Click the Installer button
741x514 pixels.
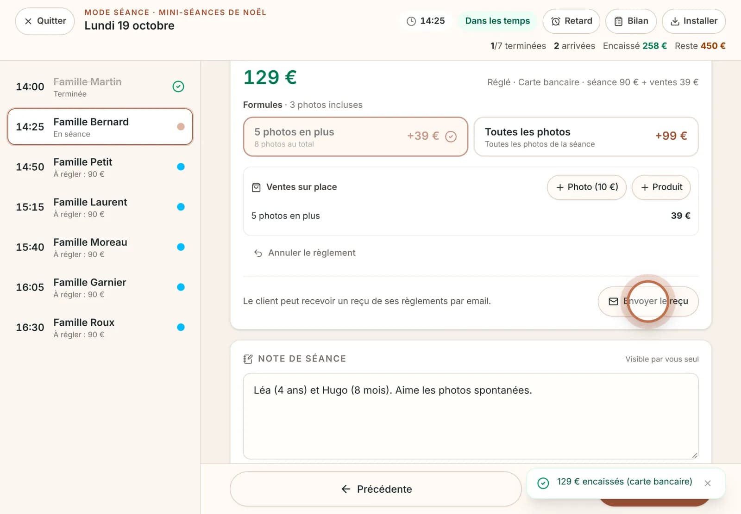(693, 21)
